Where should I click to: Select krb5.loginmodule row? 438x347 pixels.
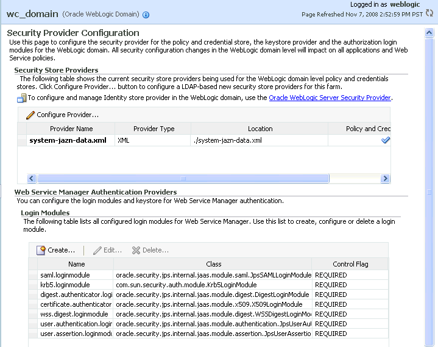(x=208, y=285)
